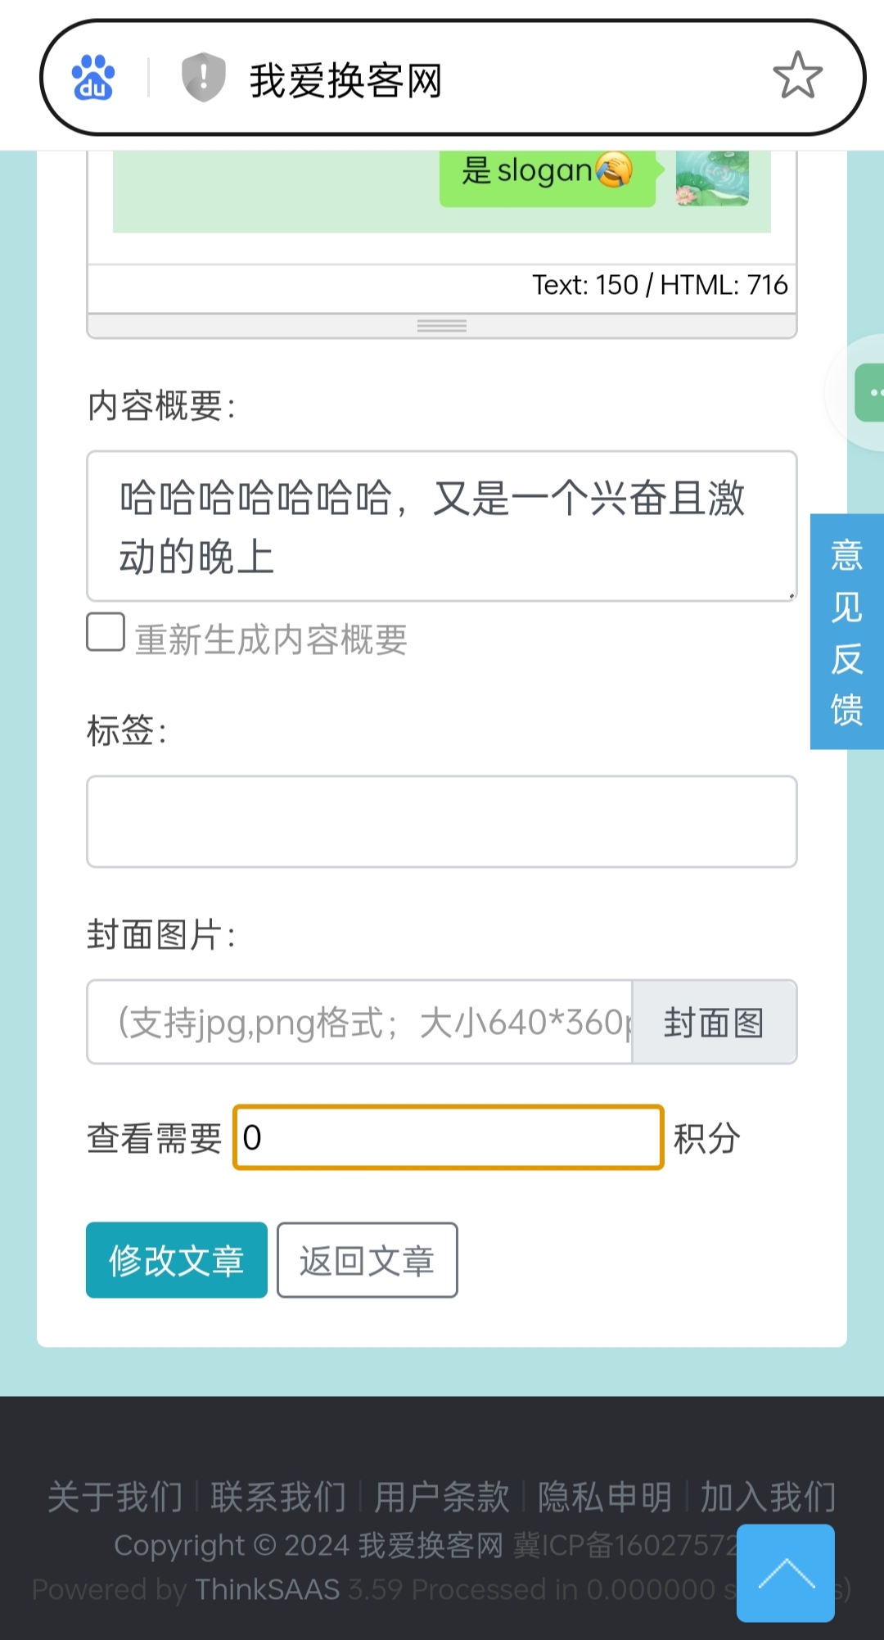Tap the Baidu paw logo icon
Screen dimensions: 884x1640
93,78
